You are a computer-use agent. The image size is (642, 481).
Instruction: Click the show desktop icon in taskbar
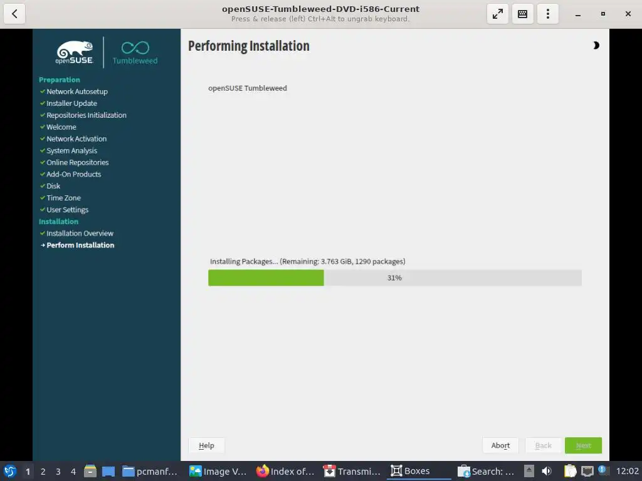click(x=108, y=471)
